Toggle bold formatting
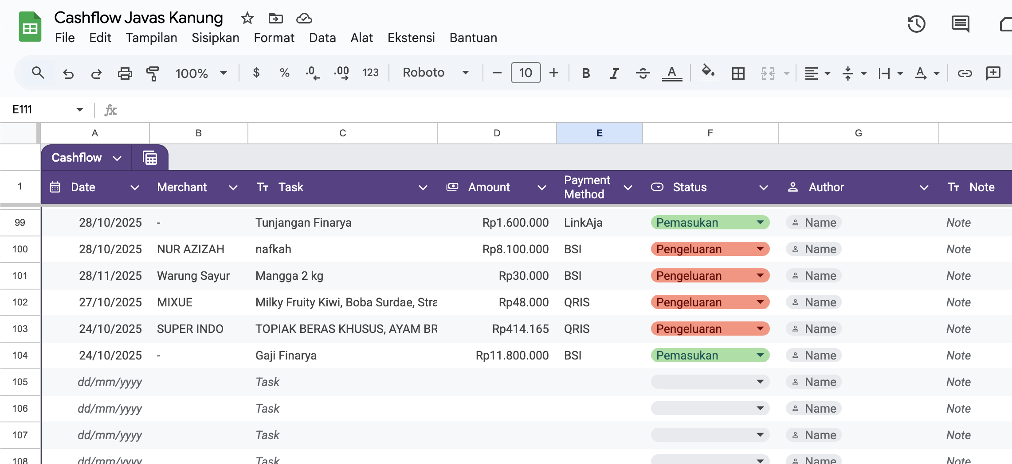This screenshot has width=1012, height=464. click(586, 73)
